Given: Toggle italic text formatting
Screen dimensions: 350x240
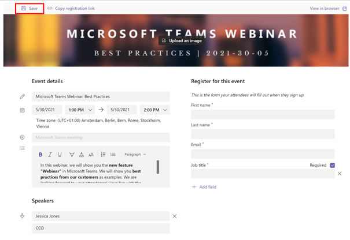Looking at the screenshot, I should tap(50, 155).
